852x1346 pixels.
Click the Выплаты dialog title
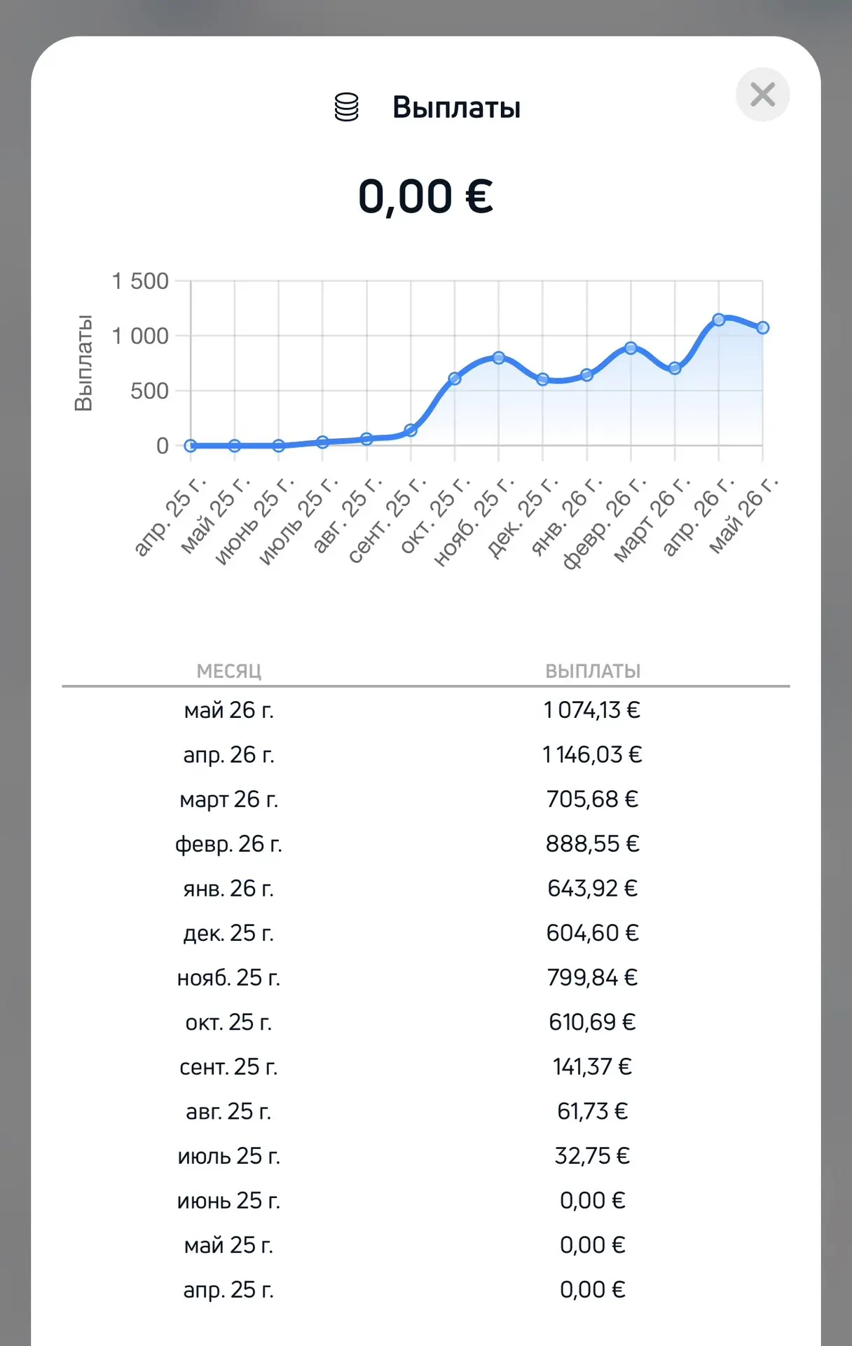click(456, 107)
